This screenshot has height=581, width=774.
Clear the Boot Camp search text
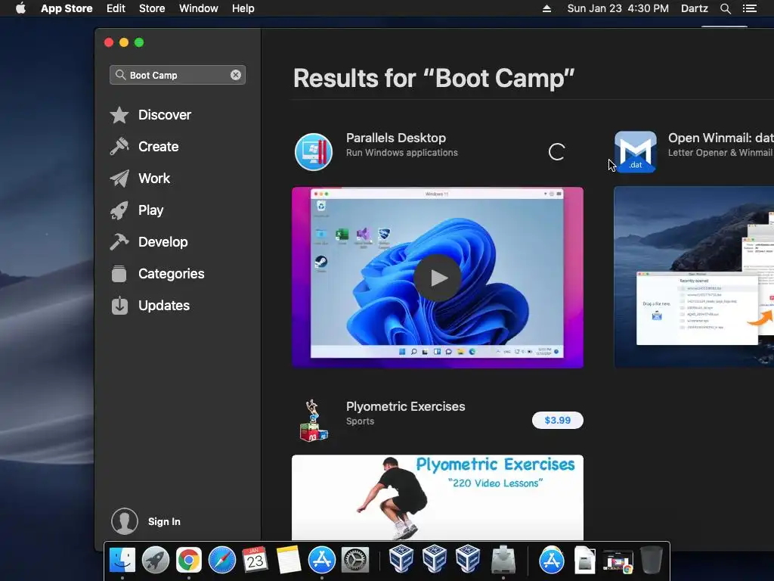[236, 75]
